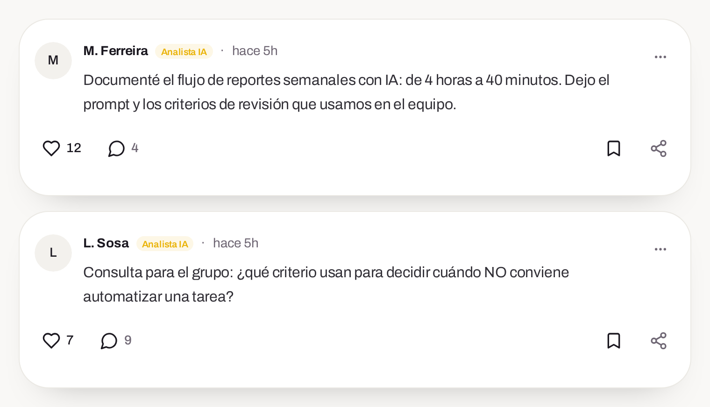Screen dimensions: 710x407
Task: Click the comment count 9
Action: pyautogui.click(x=128, y=340)
